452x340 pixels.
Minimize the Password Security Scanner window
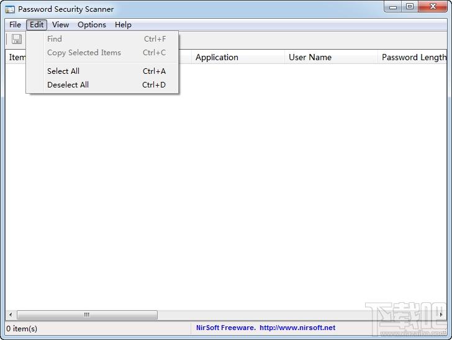[x=393, y=7]
